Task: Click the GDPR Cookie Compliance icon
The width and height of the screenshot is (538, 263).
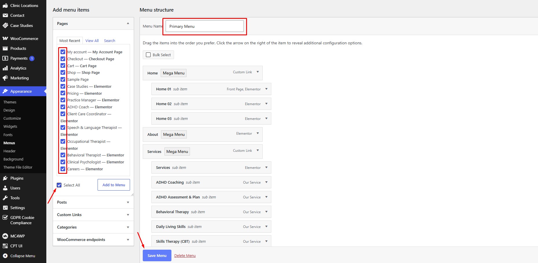Action: [5, 218]
